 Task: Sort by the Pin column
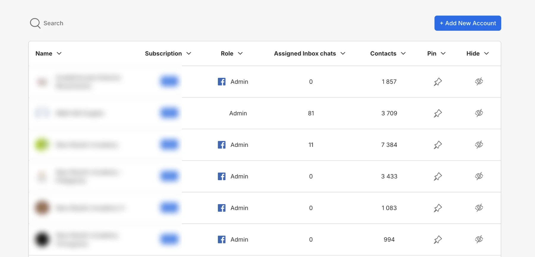point(436,53)
